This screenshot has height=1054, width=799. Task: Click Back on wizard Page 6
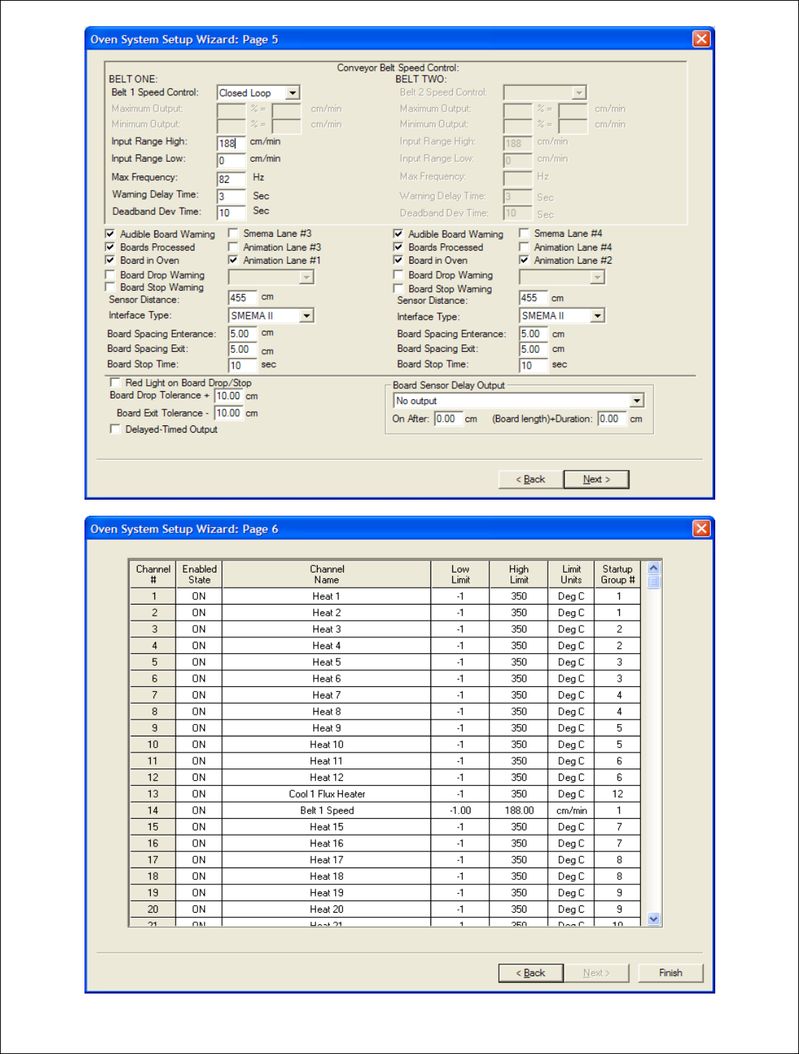pos(530,973)
